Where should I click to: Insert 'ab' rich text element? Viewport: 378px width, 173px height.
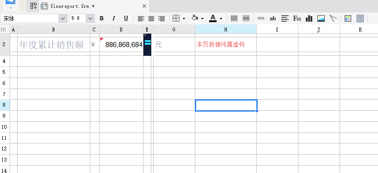273,18
